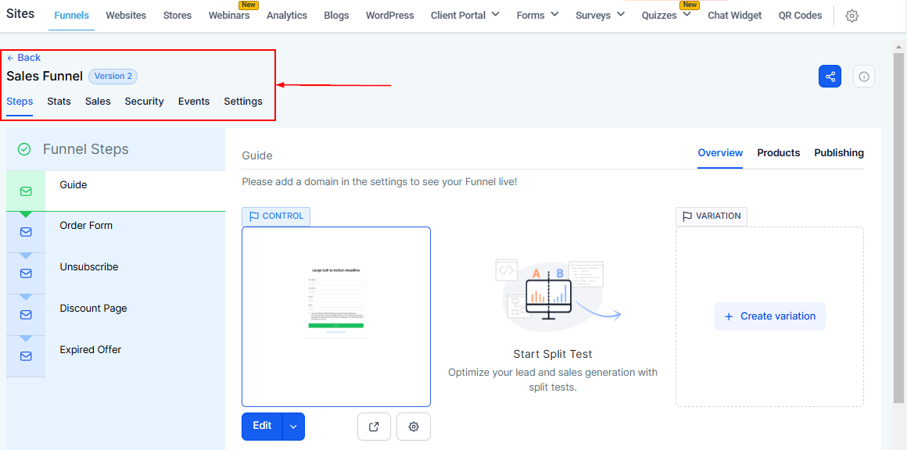Click the green check icon beside Funnel Steps

24,150
